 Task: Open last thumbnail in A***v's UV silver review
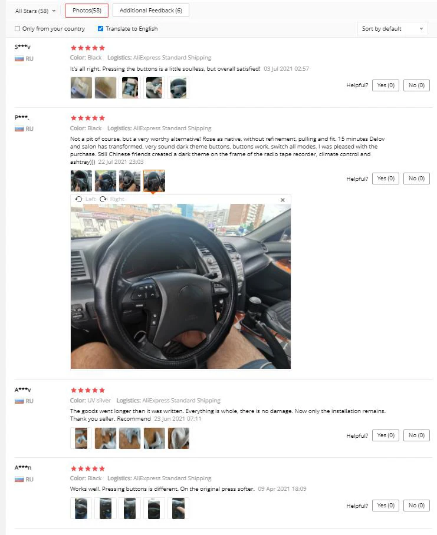178,438
